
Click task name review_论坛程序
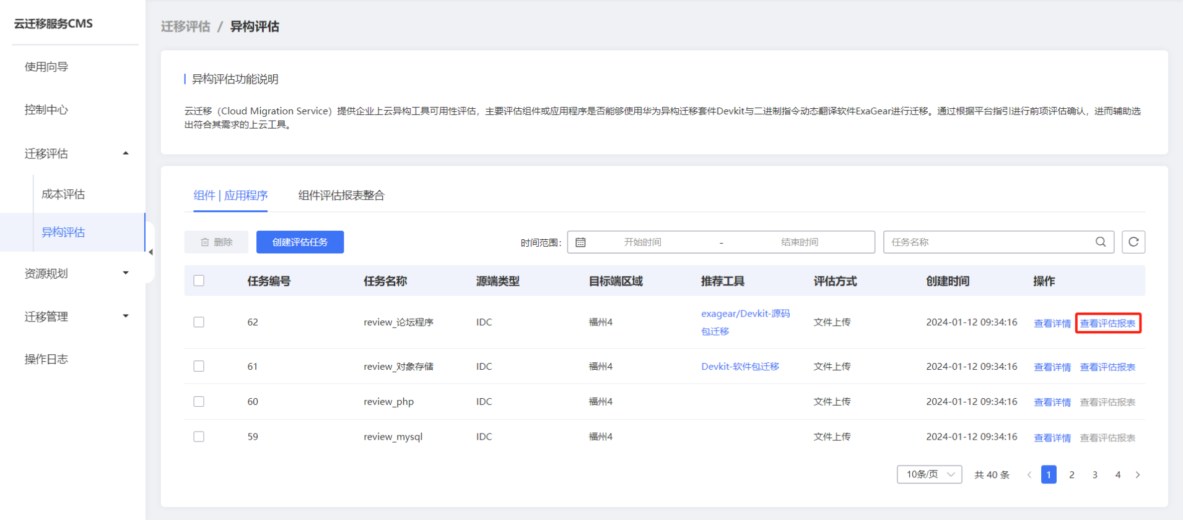coord(398,322)
